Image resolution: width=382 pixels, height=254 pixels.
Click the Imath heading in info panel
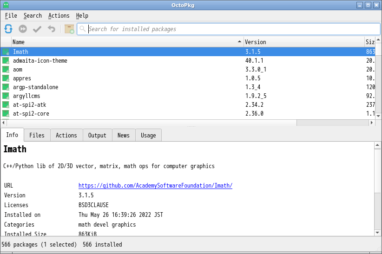pos(15,149)
